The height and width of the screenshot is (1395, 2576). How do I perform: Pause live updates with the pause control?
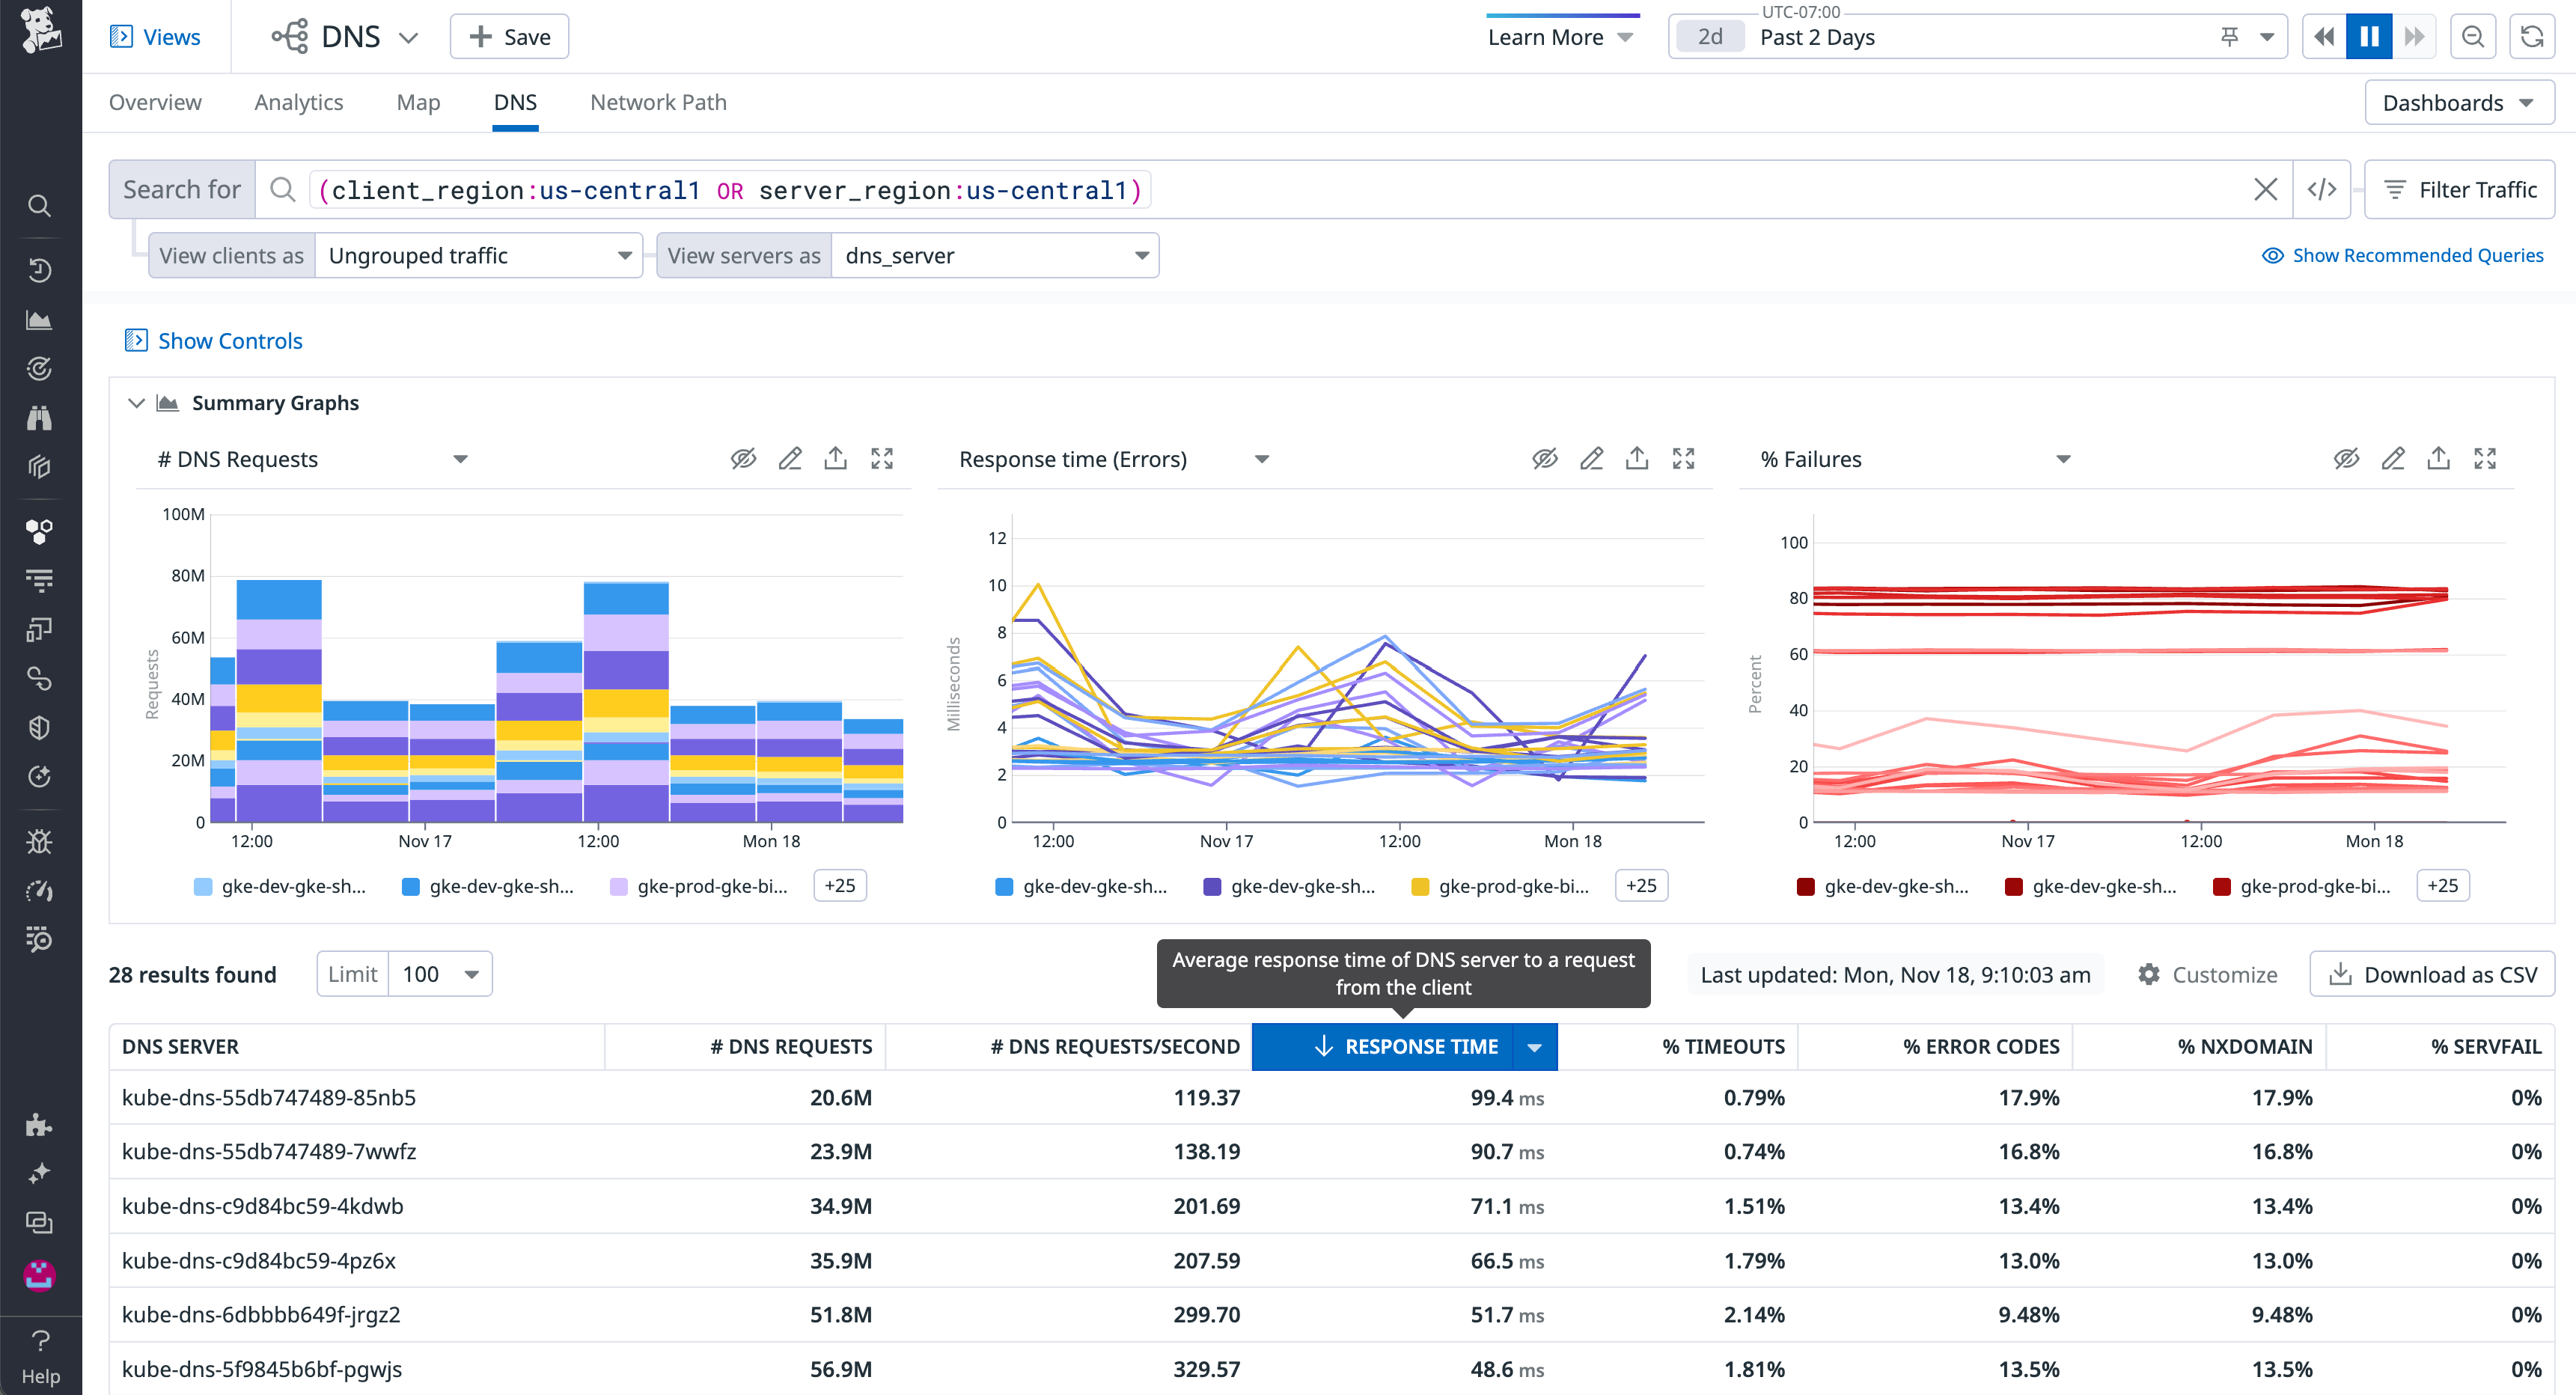coord(2368,36)
